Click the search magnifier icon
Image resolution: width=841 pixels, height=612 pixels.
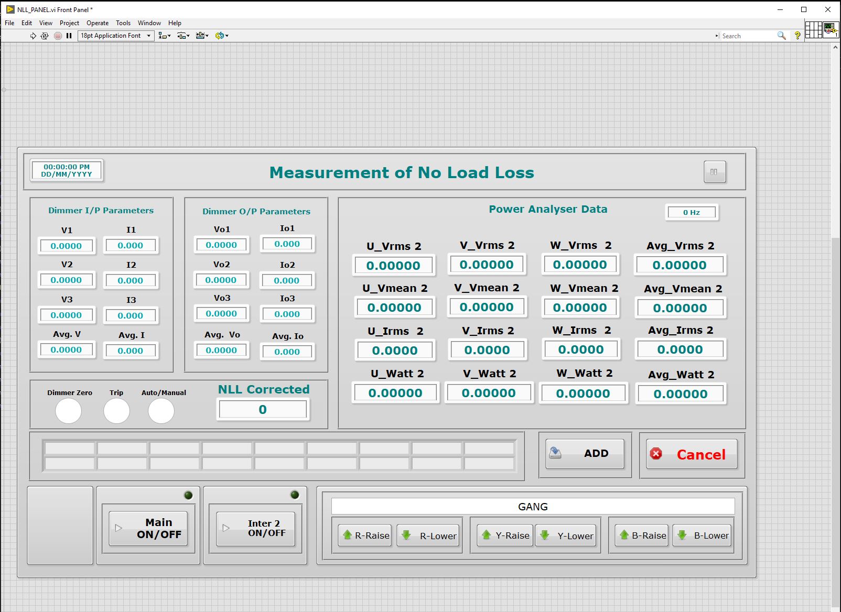coord(781,36)
